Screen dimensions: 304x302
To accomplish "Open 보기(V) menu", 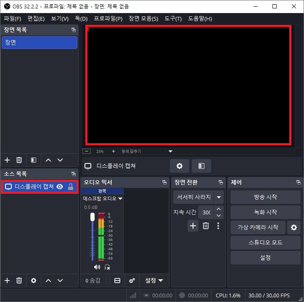I will pos(60,19).
